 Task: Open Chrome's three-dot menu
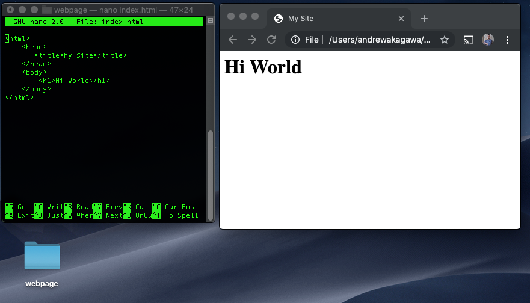[507, 40]
